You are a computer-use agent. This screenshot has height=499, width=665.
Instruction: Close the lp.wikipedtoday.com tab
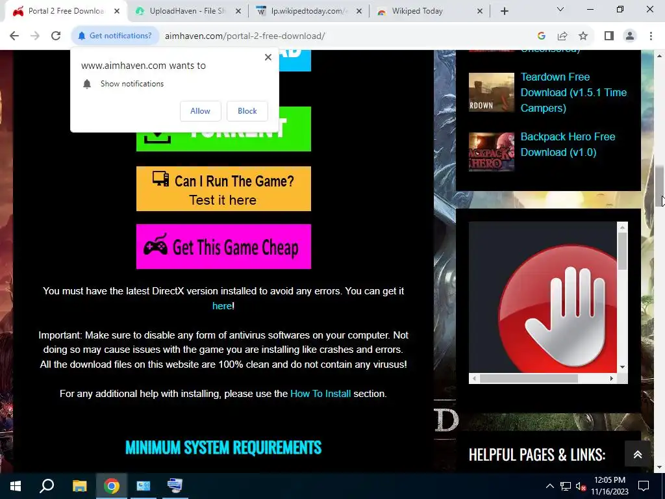pos(358,12)
